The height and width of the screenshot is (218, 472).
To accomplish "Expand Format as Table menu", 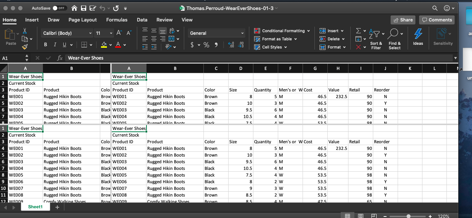I will coord(276,39).
